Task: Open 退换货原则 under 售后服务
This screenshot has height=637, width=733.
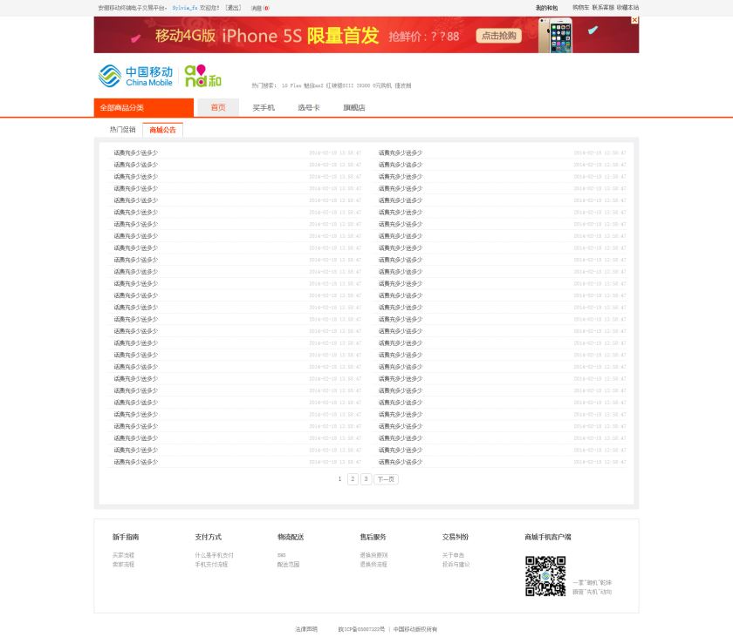Action: coord(373,555)
